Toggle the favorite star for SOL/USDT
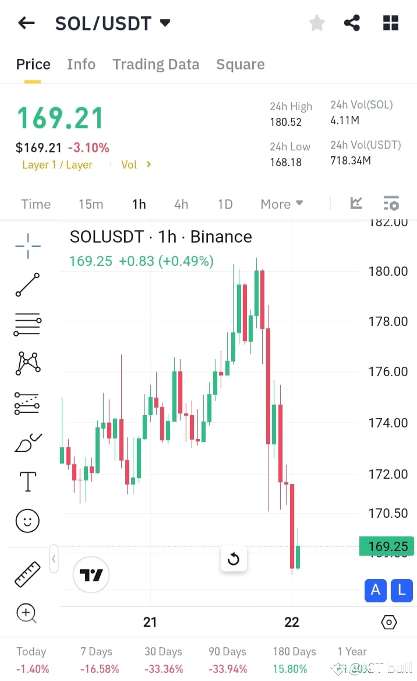The width and height of the screenshot is (417, 681). point(317,23)
